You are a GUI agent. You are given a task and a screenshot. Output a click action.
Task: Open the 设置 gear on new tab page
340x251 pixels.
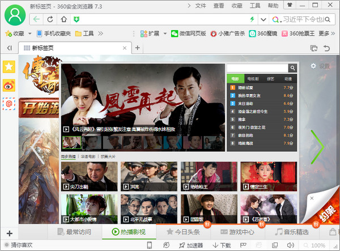[320, 66]
